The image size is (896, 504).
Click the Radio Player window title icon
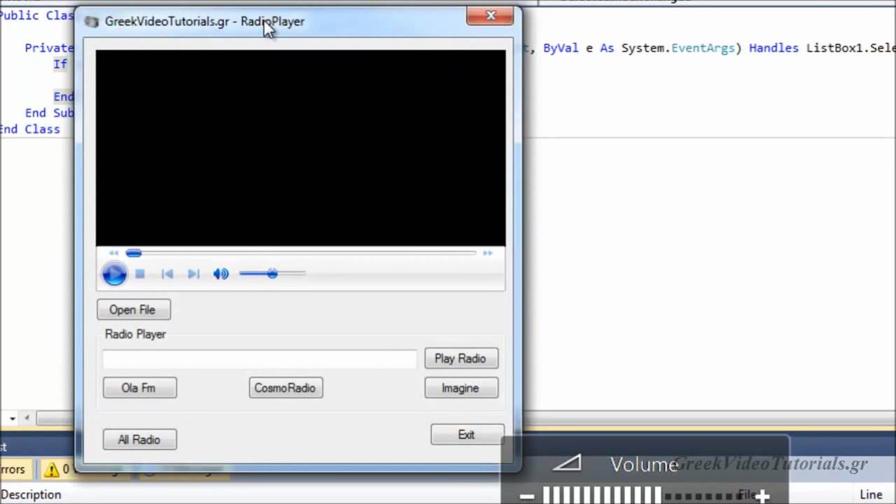[x=92, y=22]
